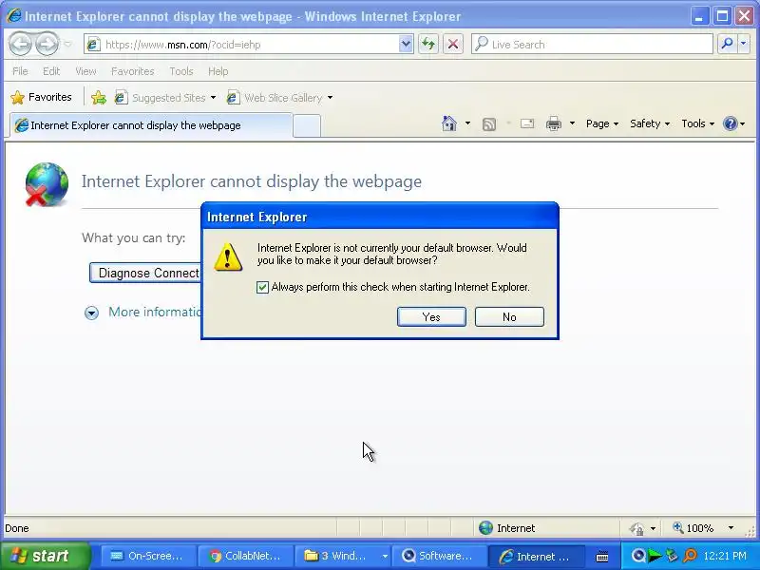
Task: Click No in the default browser dialog
Action: 509,317
